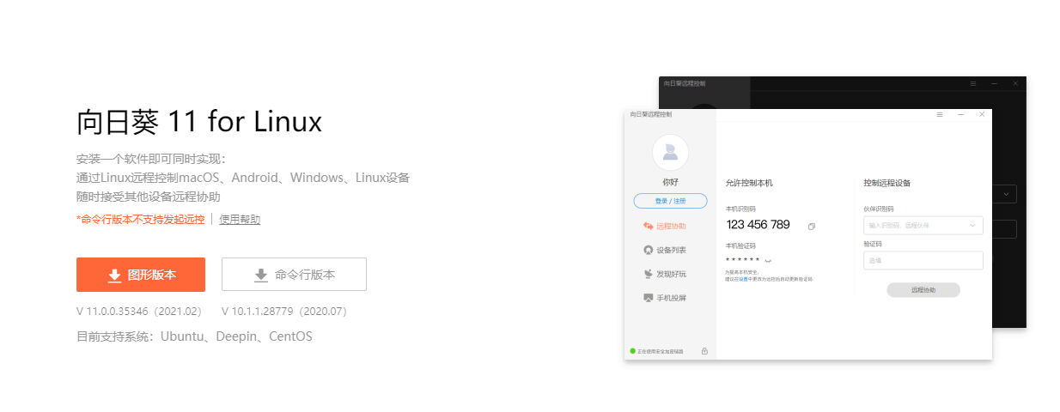Download the 命令行版本 command-line version

click(x=294, y=275)
